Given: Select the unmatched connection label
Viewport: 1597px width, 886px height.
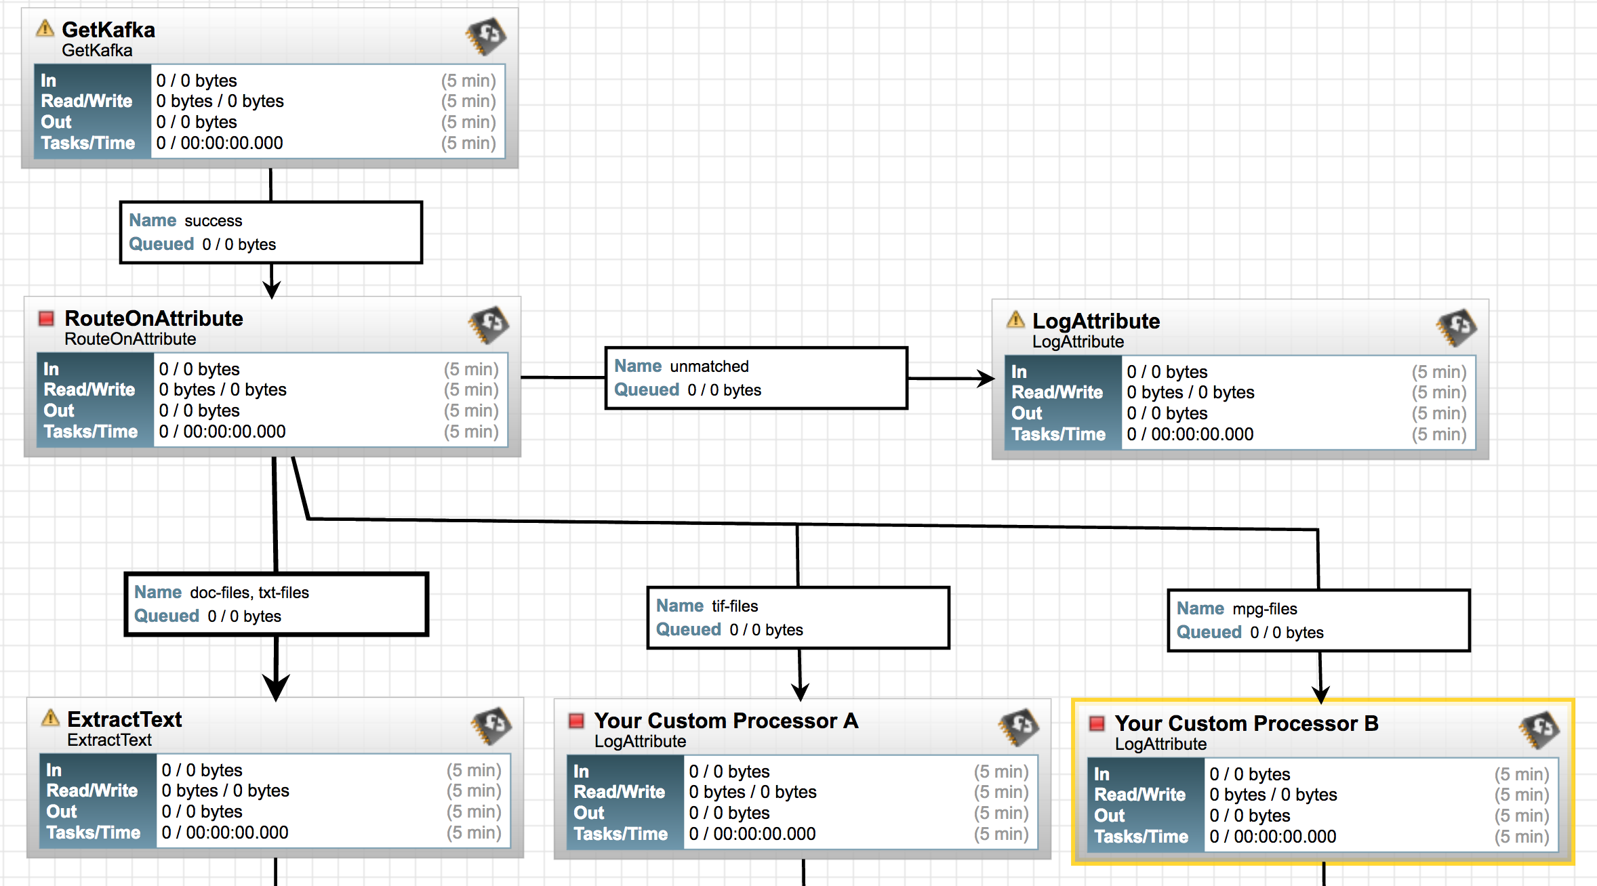Looking at the screenshot, I should tap(755, 378).
